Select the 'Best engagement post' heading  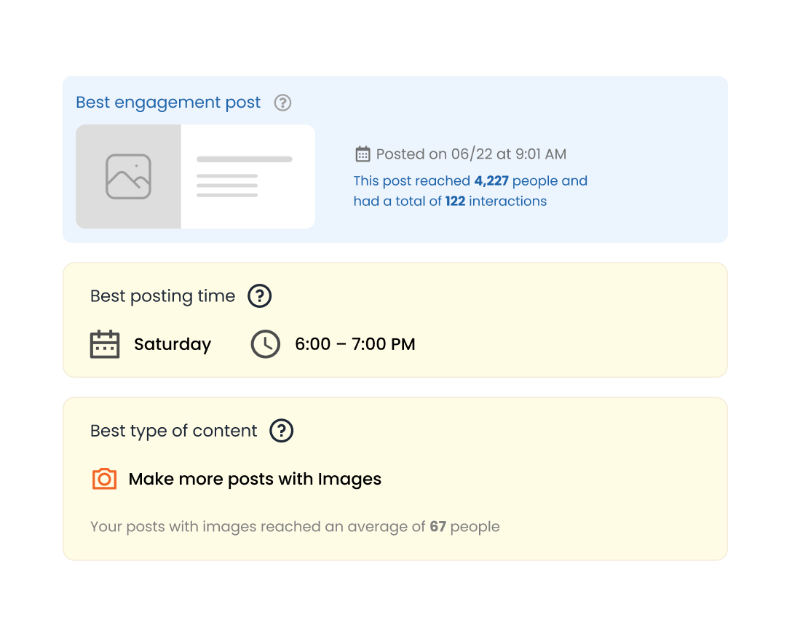(168, 103)
